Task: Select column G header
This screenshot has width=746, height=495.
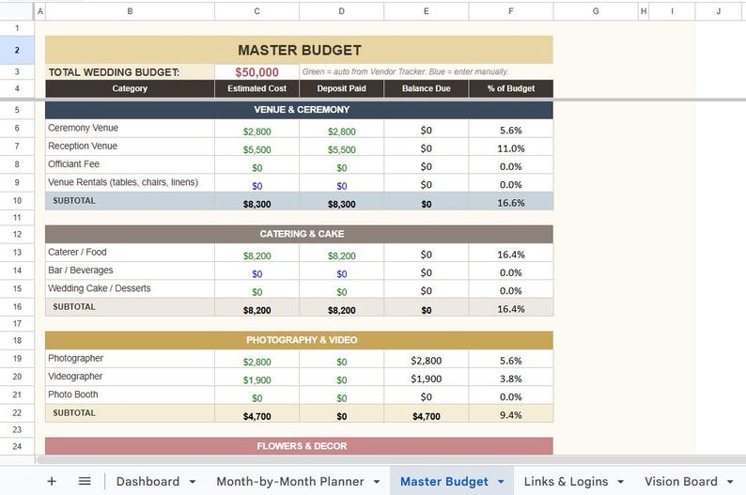Action: (x=596, y=11)
